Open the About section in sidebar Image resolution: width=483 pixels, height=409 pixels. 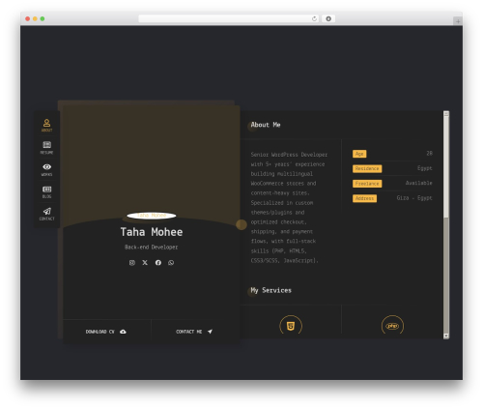46,125
